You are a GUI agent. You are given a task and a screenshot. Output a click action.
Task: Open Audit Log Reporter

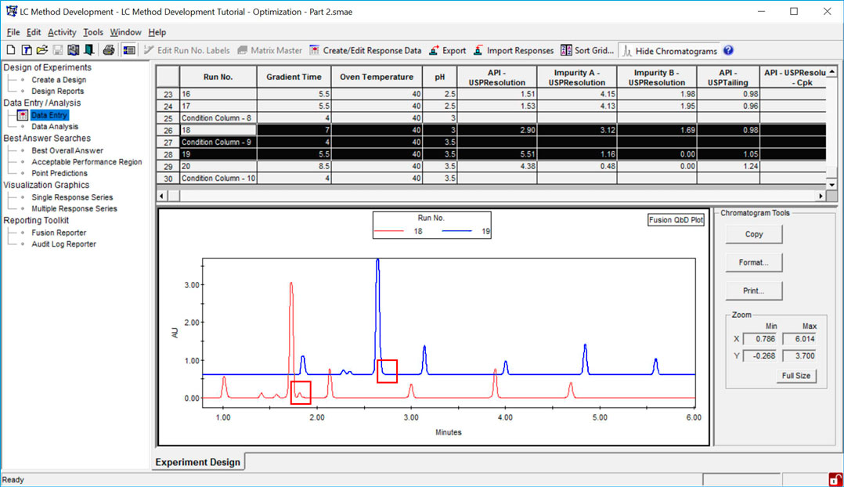coord(63,244)
